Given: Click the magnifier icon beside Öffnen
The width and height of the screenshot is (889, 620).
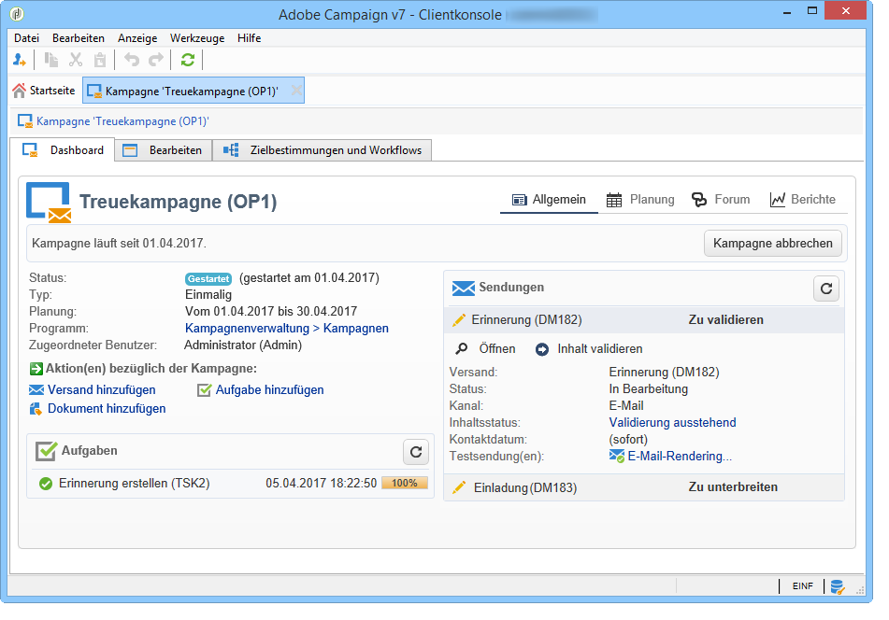Looking at the screenshot, I should coord(462,349).
